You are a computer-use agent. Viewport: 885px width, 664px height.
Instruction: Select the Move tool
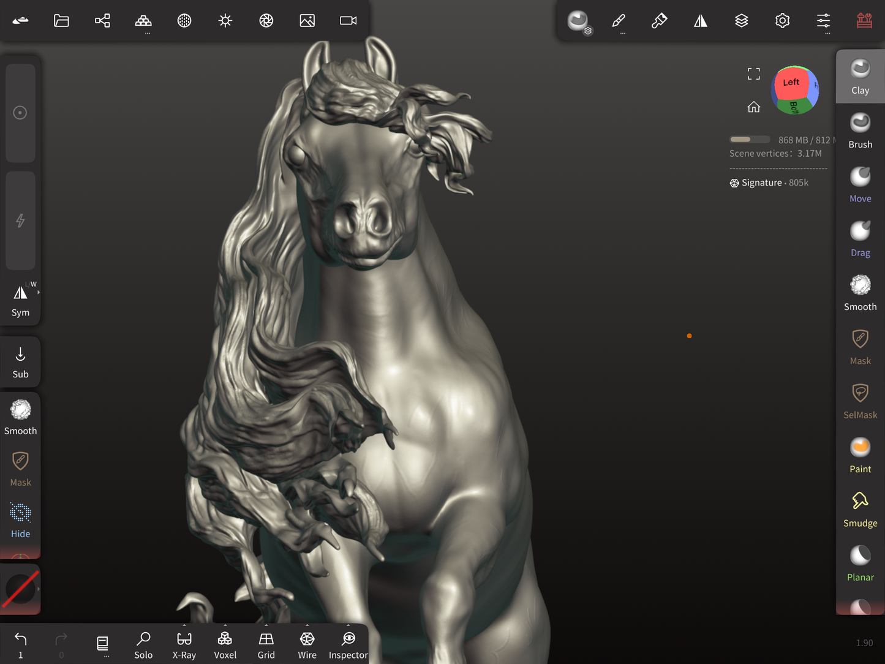click(x=860, y=184)
